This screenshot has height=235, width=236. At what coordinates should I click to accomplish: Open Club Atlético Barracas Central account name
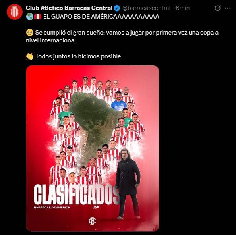[x=69, y=8]
